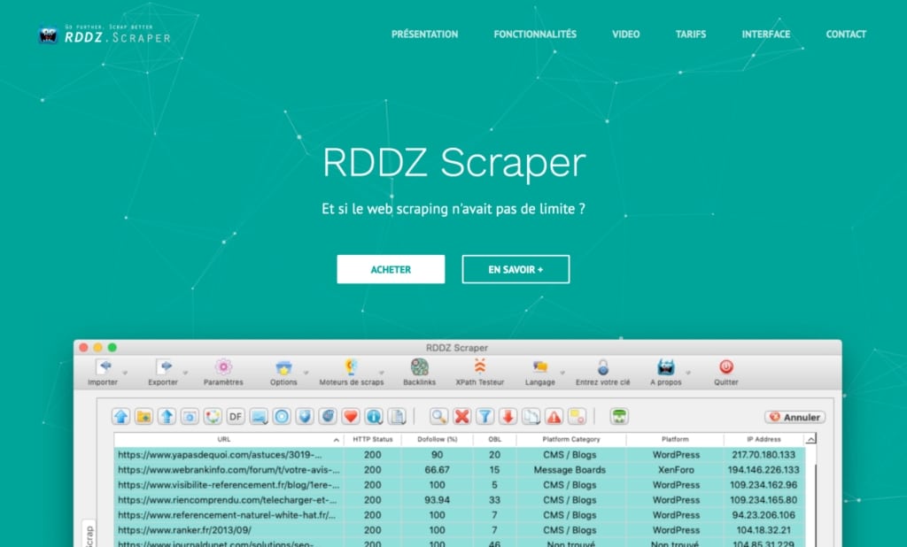Select the ranker.fr/2013/09/ URL row
Viewport: 907px width, 547px height.
tap(460, 530)
